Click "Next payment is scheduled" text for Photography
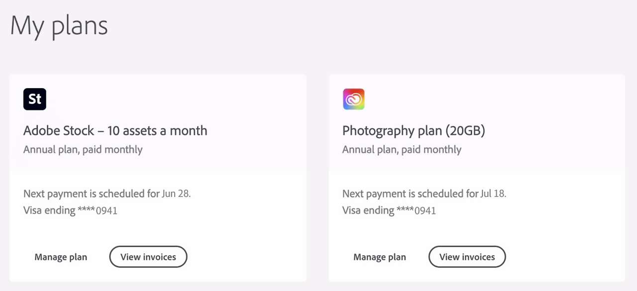 pos(410,194)
